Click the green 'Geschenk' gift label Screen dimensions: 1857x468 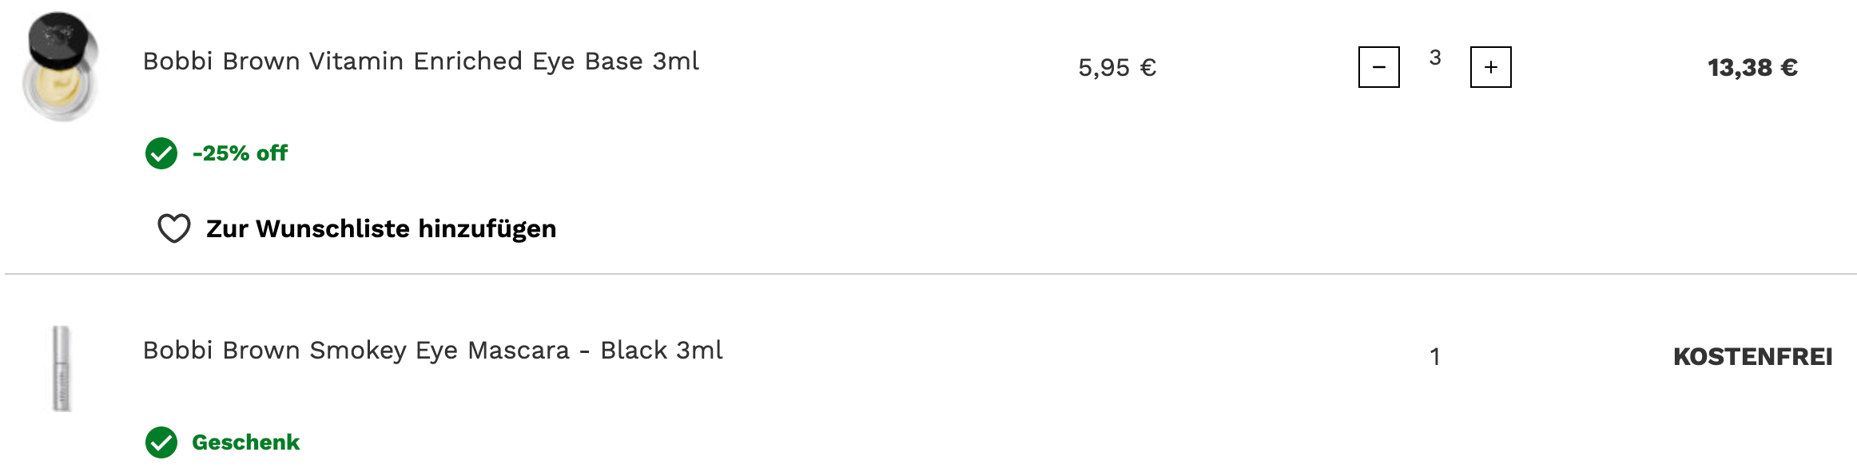[245, 442]
